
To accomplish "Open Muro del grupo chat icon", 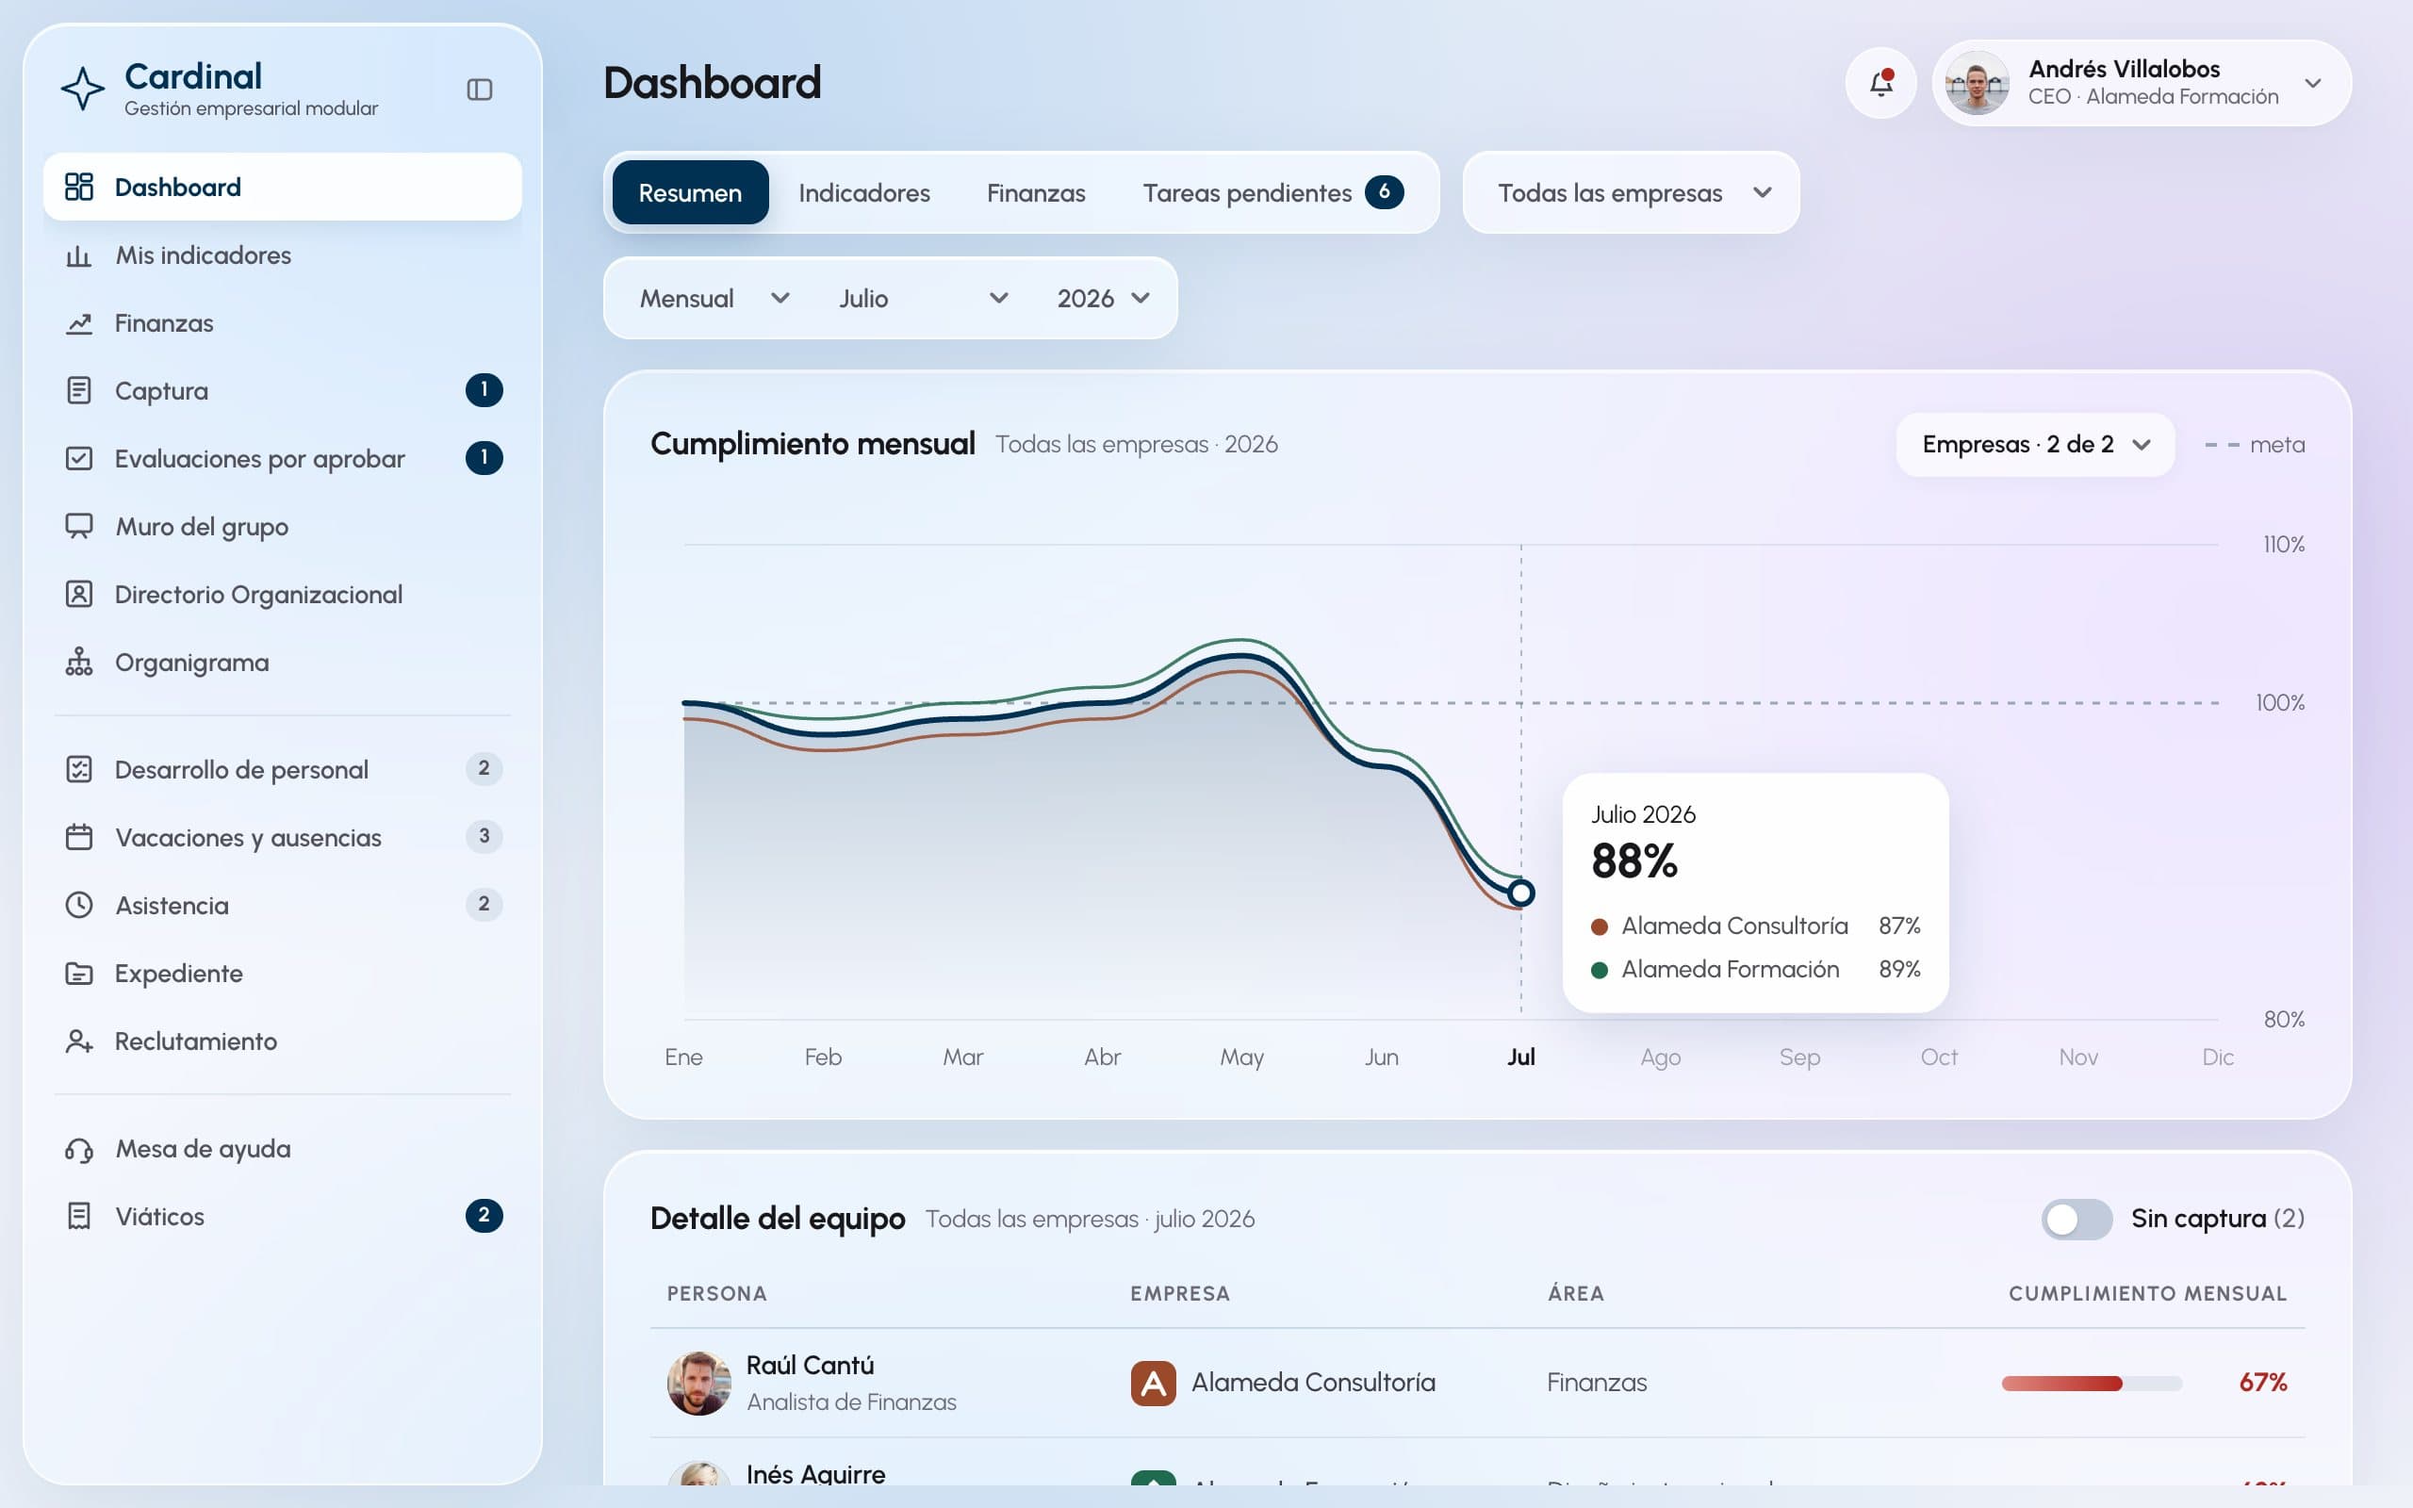I will coord(79,527).
